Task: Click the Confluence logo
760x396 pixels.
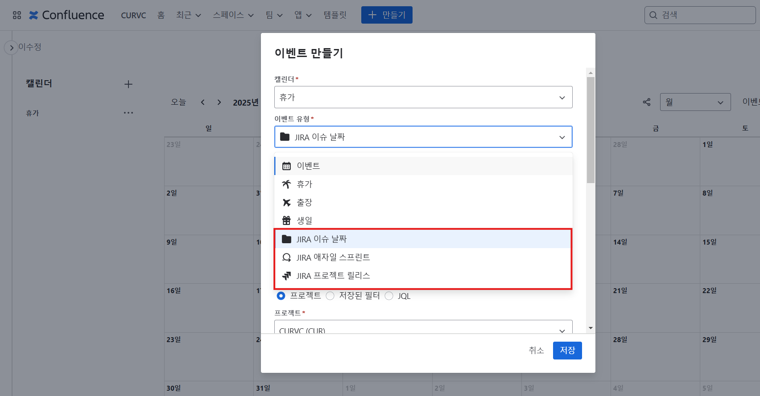Action: (66, 15)
